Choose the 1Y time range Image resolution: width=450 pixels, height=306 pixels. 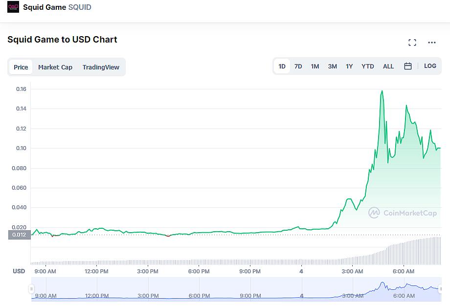tap(349, 66)
